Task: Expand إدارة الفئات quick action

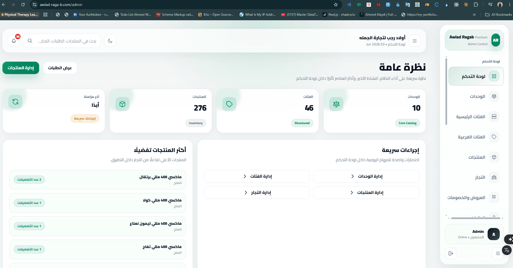Action: (x=257, y=176)
